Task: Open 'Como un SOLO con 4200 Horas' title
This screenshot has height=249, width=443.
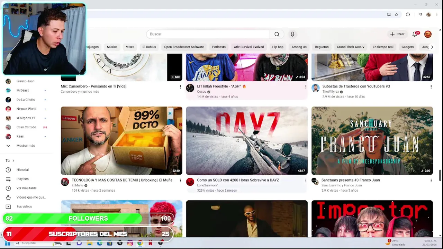Action: click(x=238, y=180)
